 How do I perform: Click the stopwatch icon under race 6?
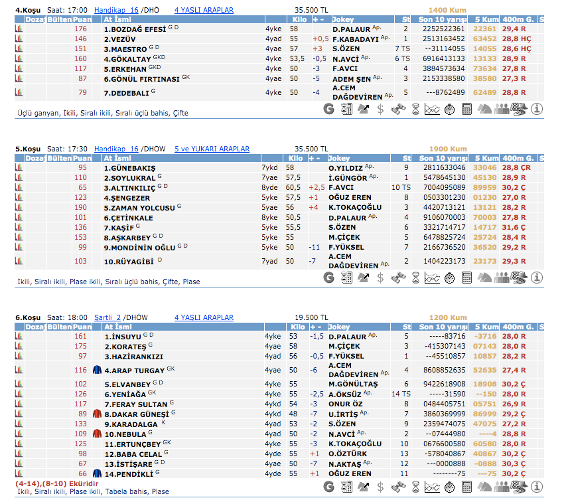point(449,487)
